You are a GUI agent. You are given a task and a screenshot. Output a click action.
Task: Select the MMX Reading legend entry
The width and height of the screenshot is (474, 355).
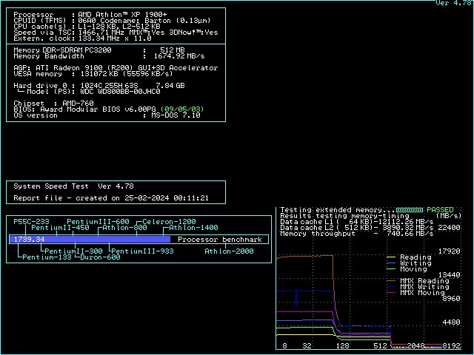(424, 281)
